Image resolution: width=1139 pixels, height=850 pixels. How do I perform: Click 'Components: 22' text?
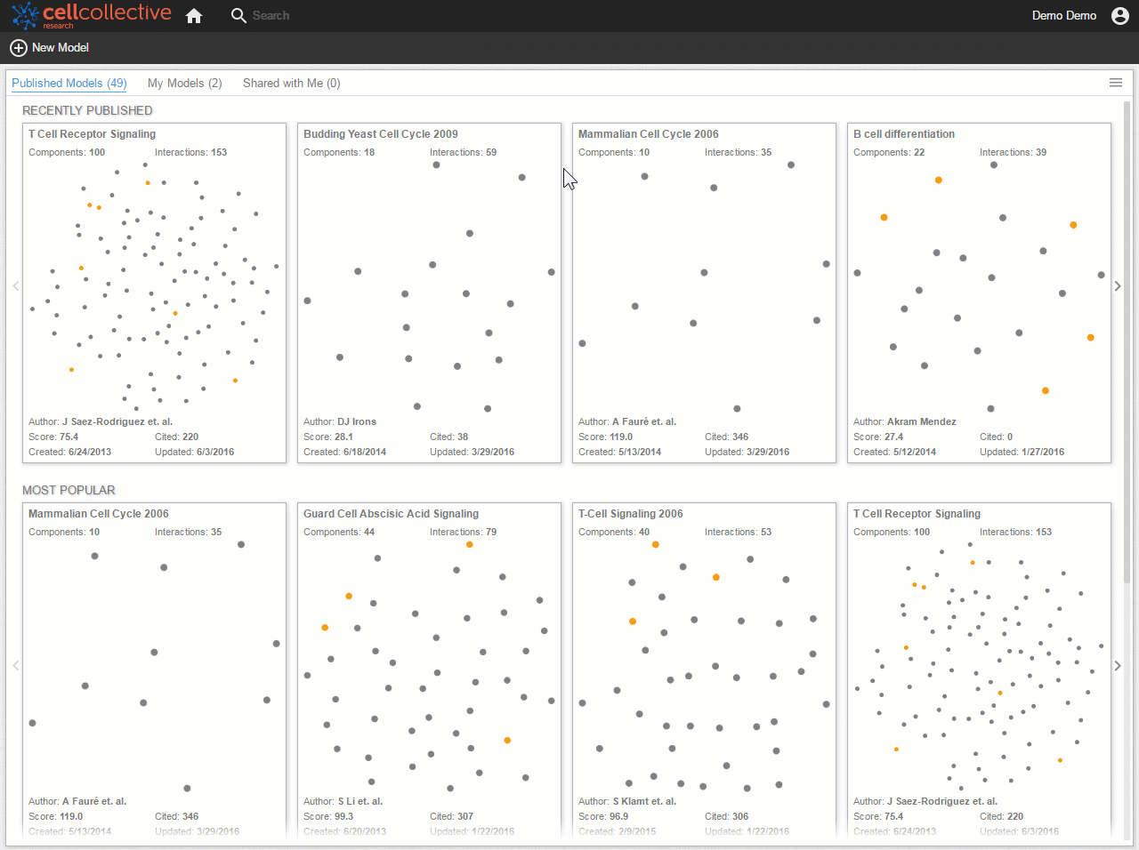point(889,153)
